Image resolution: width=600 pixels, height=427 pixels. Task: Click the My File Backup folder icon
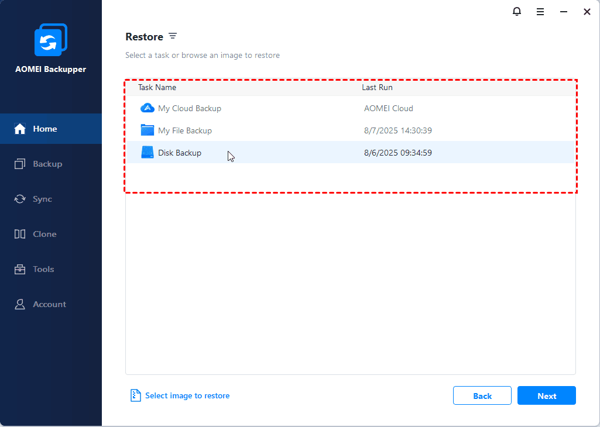click(147, 130)
